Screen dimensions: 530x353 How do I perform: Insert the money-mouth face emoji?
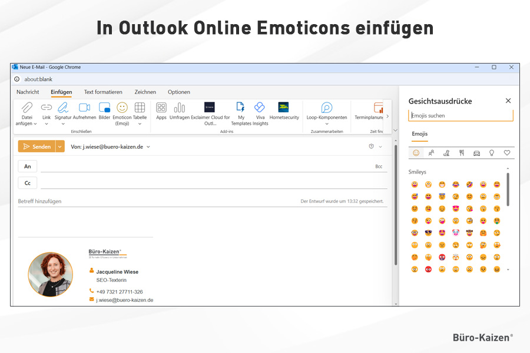point(497,221)
